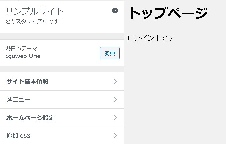Click the 現在のテーマ label
226x144 pixels.
click(21, 49)
